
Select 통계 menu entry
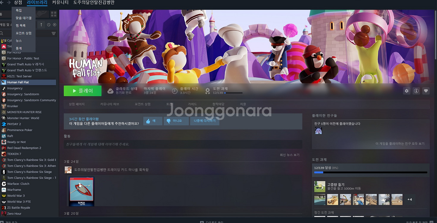pyautogui.click(x=19, y=48)
